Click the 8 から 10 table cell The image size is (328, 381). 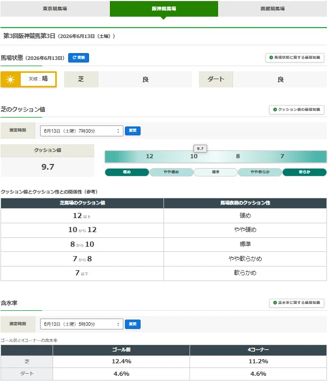click(x=82, y=245)
